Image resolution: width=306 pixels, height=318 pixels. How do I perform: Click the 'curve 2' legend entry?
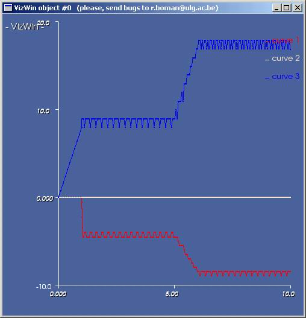283,59
